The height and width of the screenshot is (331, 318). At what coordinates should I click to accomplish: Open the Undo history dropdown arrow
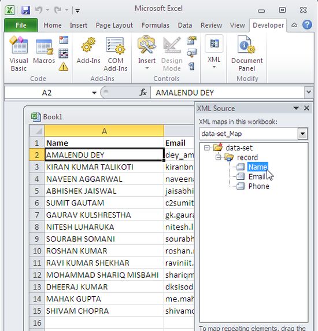[47, 10]
